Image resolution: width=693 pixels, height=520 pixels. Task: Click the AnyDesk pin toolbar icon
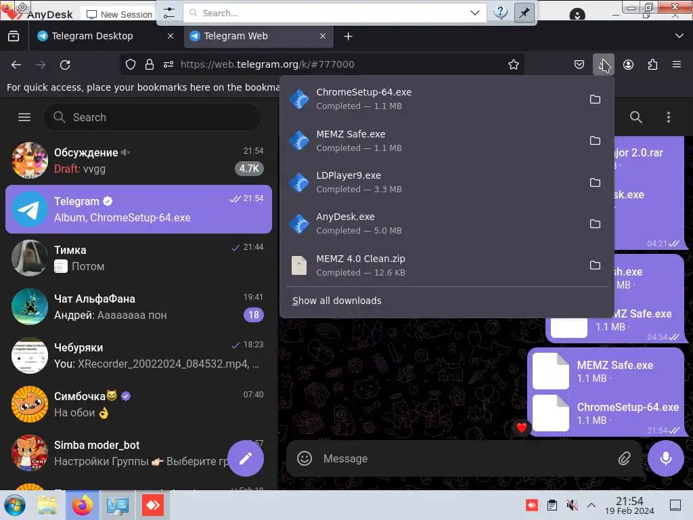524,13
